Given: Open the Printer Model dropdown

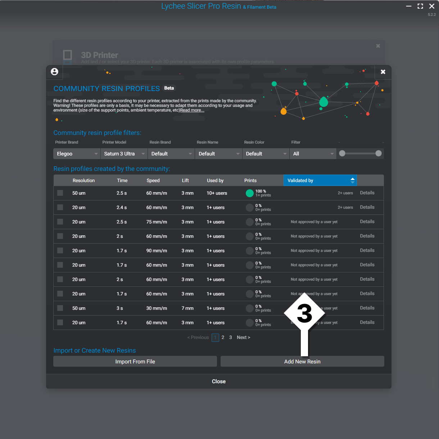Looking at the screenshot, I should coord(124,154).
